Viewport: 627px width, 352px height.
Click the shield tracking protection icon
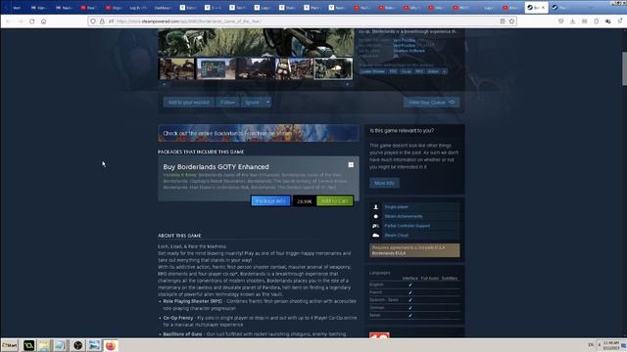click(93, 22)
